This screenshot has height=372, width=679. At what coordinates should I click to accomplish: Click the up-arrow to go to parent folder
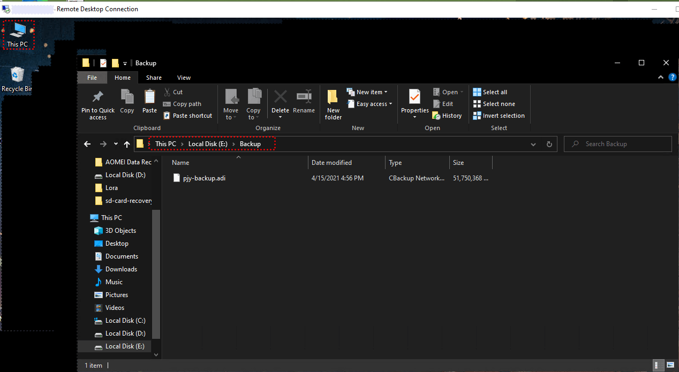coord(127,144)
